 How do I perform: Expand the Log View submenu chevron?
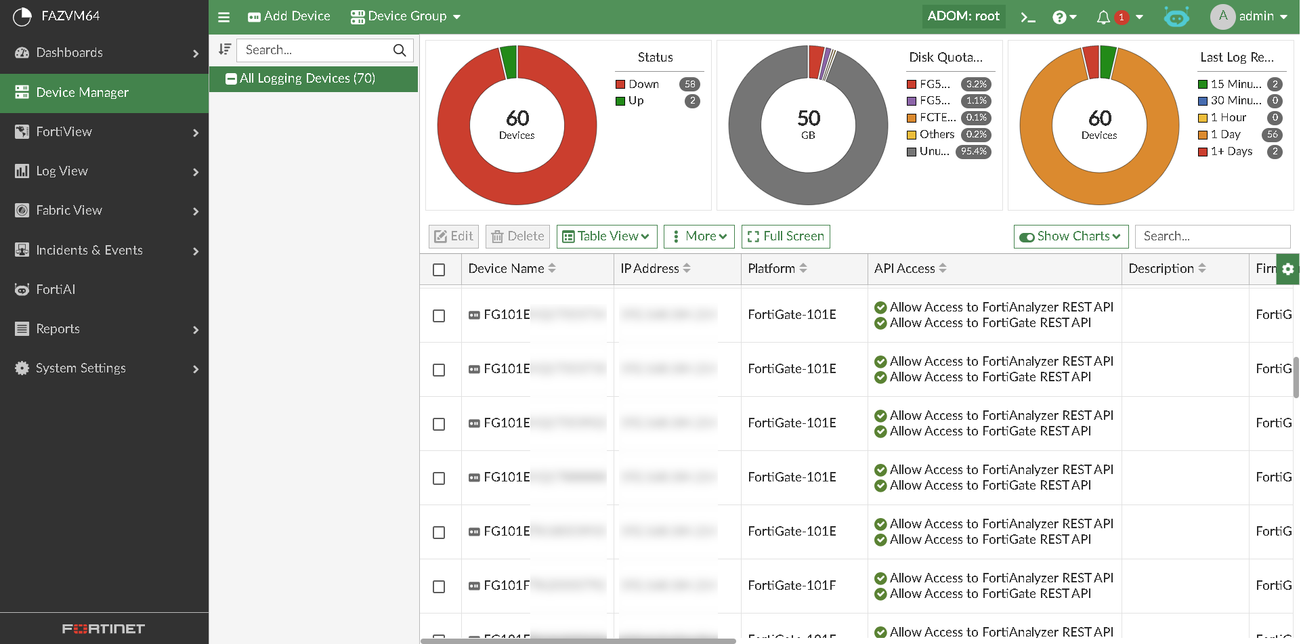196,172
